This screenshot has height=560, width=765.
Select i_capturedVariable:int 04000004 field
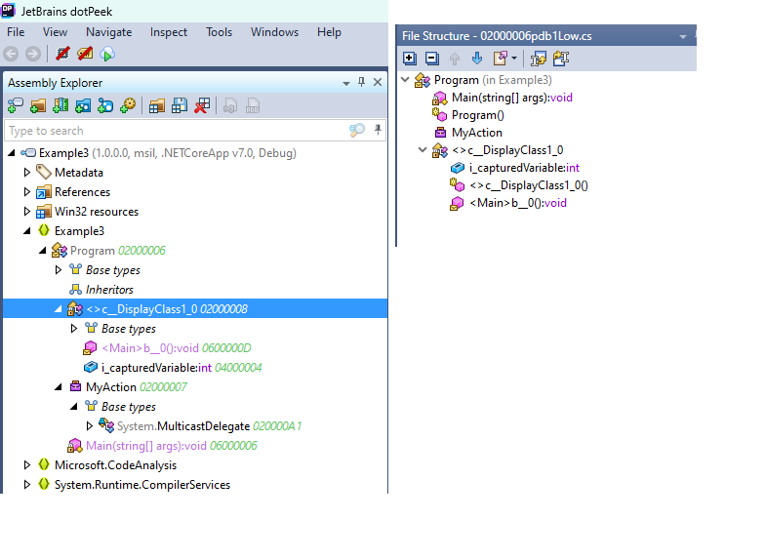click(x=181, y=368)
